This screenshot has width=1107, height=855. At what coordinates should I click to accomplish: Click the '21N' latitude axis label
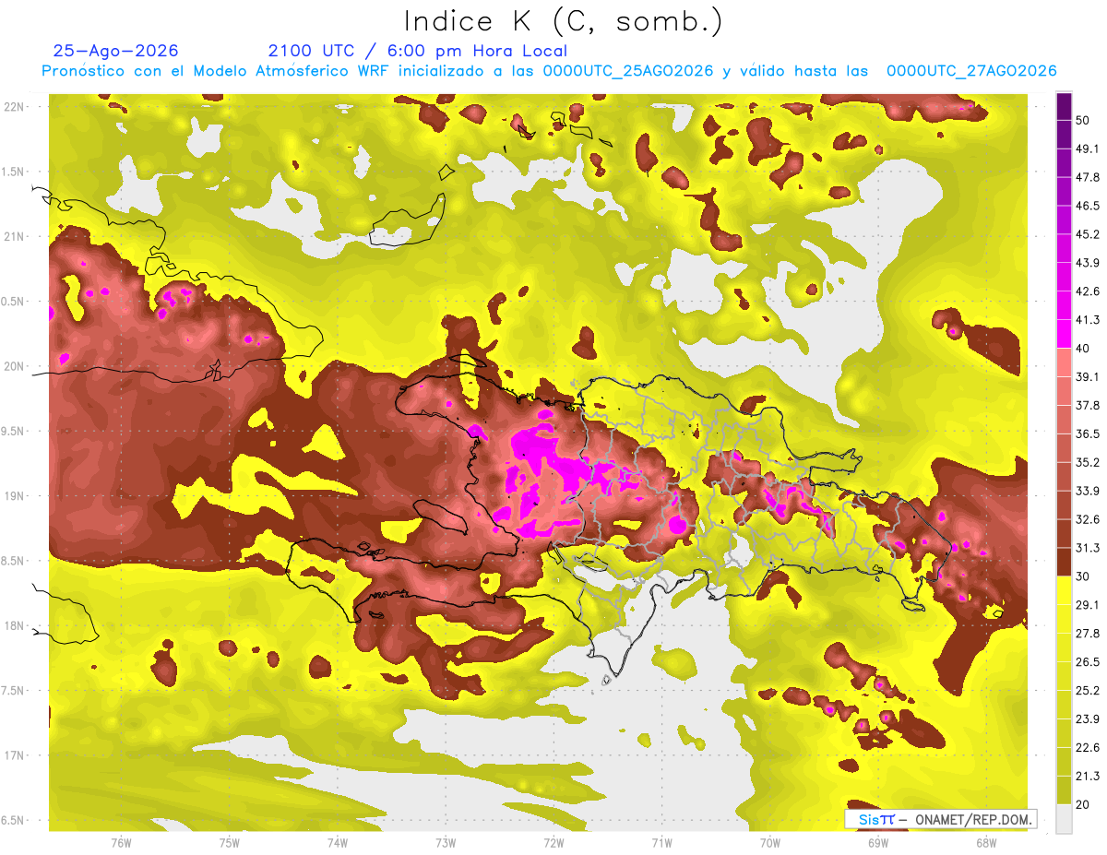pyautogui.click(x=14, y=236)
